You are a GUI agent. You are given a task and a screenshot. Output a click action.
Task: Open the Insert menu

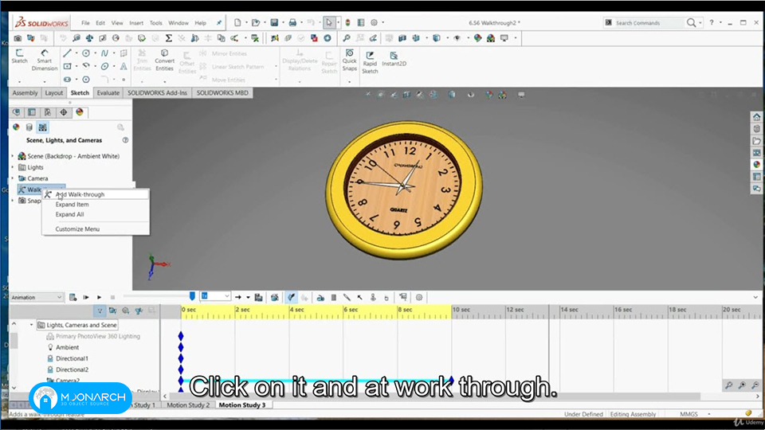tap(136, 23)
